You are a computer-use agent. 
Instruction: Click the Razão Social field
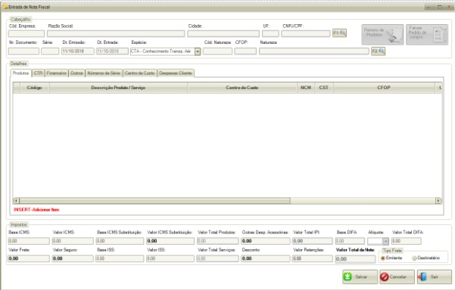[x=116, y=33]
